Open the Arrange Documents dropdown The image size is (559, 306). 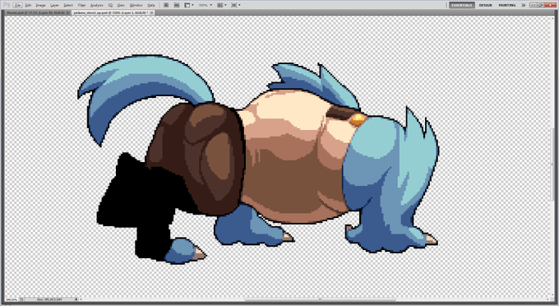[x=222, y=5]
